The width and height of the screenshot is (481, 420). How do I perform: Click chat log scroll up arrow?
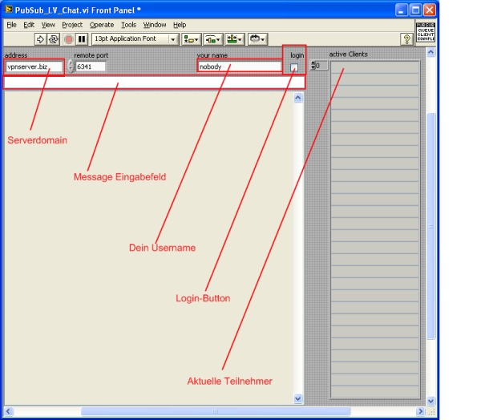point(298,98)
